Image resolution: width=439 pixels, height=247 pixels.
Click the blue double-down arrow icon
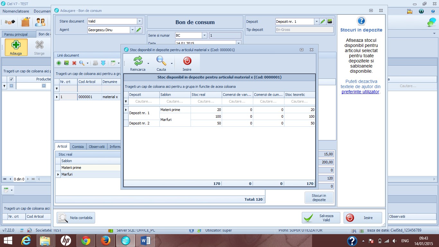pos(103,63)
